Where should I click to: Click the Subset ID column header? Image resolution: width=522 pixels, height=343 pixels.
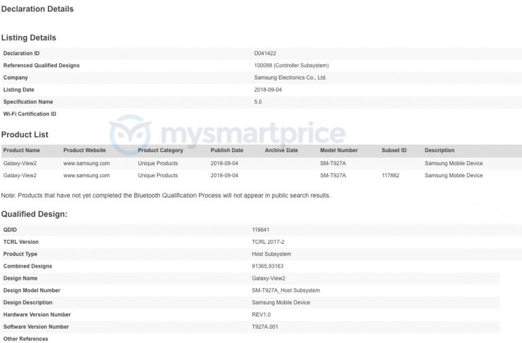(394, 151)
